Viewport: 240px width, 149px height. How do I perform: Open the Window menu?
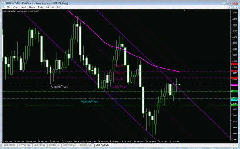50,7
